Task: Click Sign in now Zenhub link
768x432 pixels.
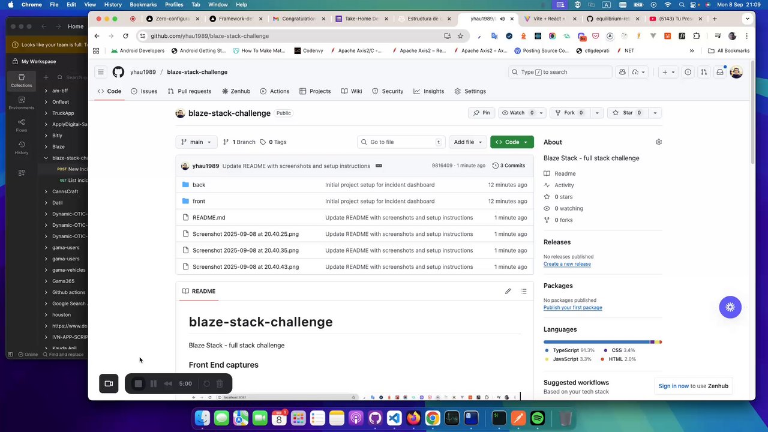Action: [x=674, y=386]
